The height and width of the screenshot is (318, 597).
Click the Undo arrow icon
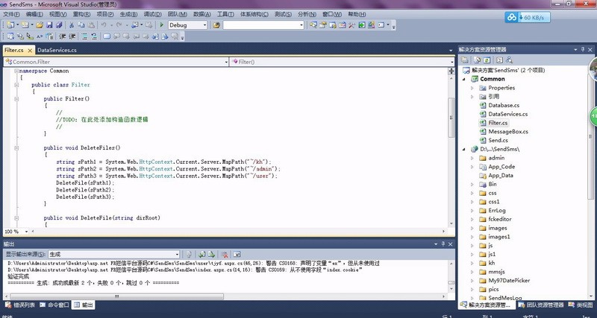coord(104,25)
